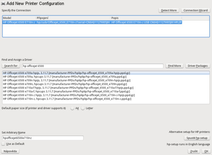Select driver e710a-f hpijs 3.11.7
Image resolution: width=212 pixels, height=155 pixels.
tap(106, 88)
